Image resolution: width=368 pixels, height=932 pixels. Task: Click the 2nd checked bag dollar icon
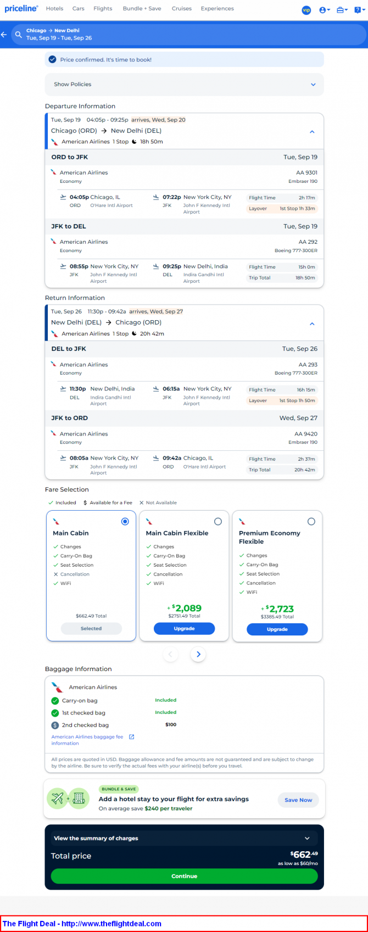pos(55,725)
